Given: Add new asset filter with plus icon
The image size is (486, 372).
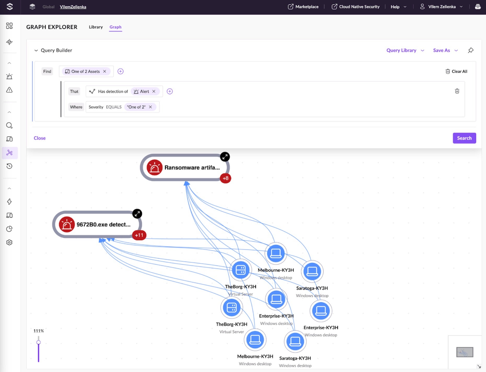Looking at the screenshot, I should coord(120,71).
